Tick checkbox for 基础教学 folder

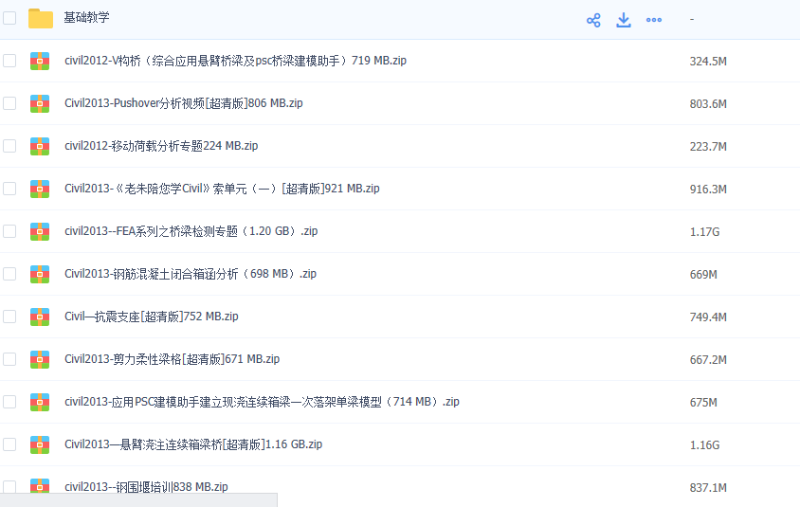point(9,18)
